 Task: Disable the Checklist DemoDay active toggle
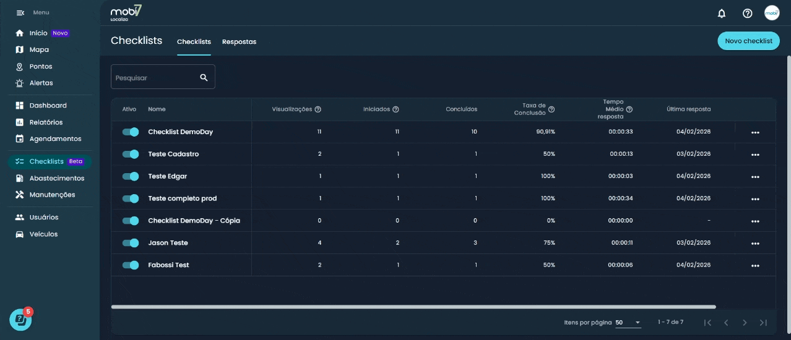click(131, 132)
